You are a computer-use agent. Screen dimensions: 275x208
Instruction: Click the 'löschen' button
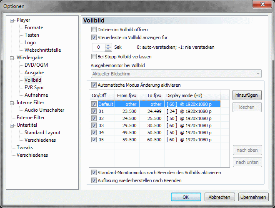click(x=247, y=107)
